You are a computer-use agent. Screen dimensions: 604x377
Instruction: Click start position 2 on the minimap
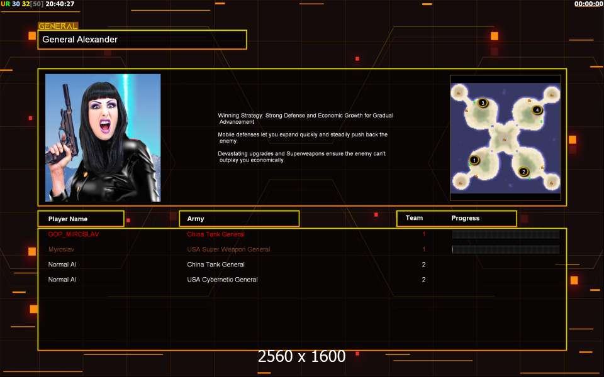(x=523, y=172)
